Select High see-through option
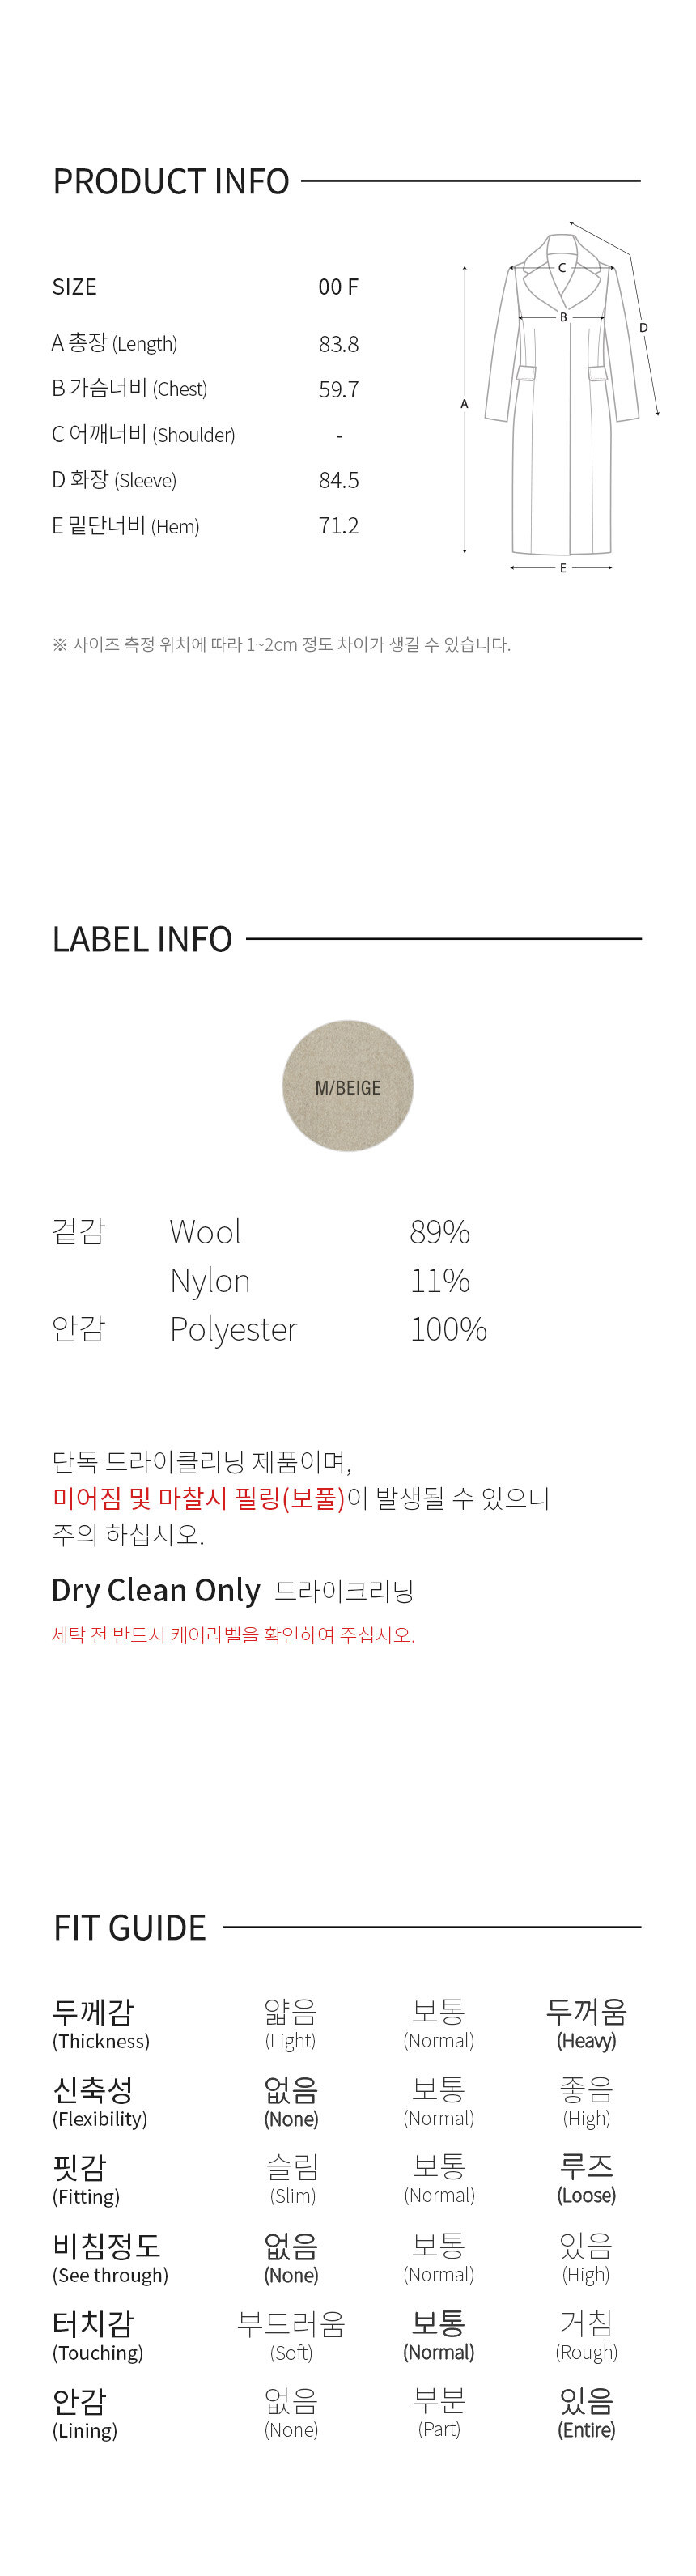The height and width of the screenshot is (2576, 696). tap(587, 2258)
